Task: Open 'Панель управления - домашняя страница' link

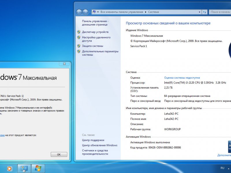Action: 95,23
